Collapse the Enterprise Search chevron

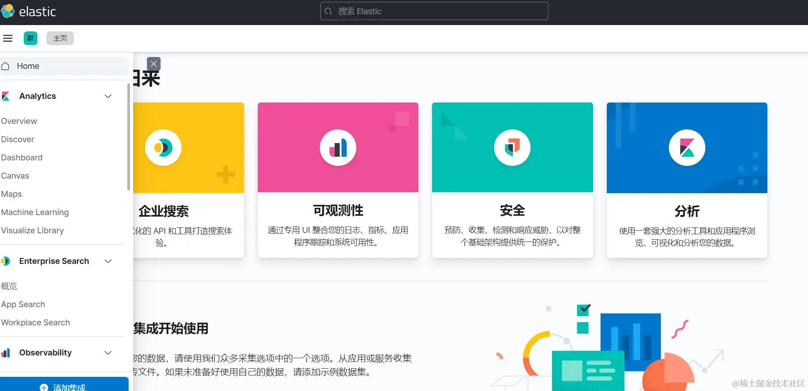click(108, 261)
